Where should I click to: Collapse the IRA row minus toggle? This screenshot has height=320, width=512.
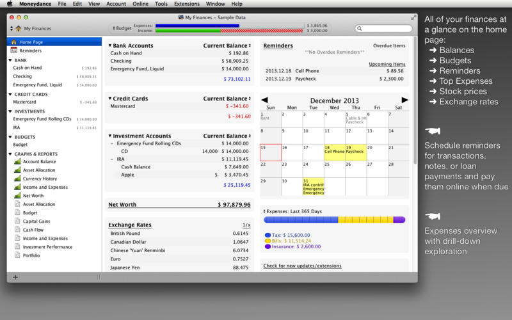coord(112,159)
